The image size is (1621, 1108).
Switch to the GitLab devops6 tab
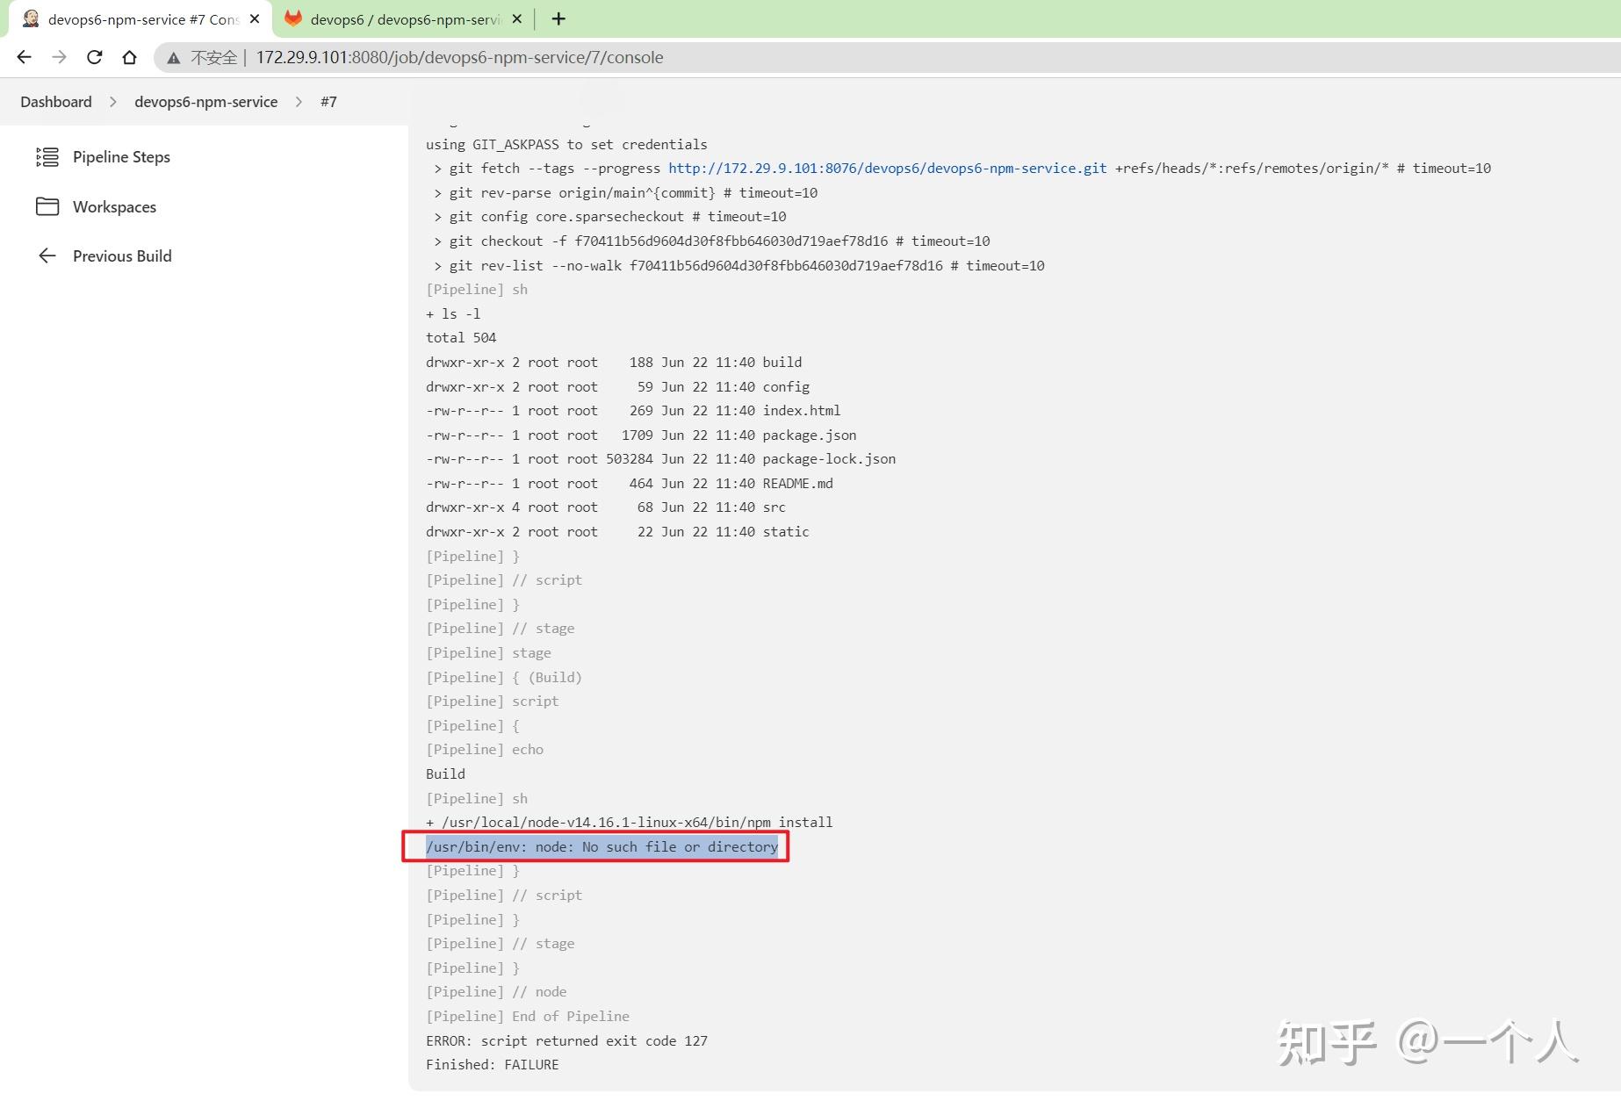click(x=400, y=18)
